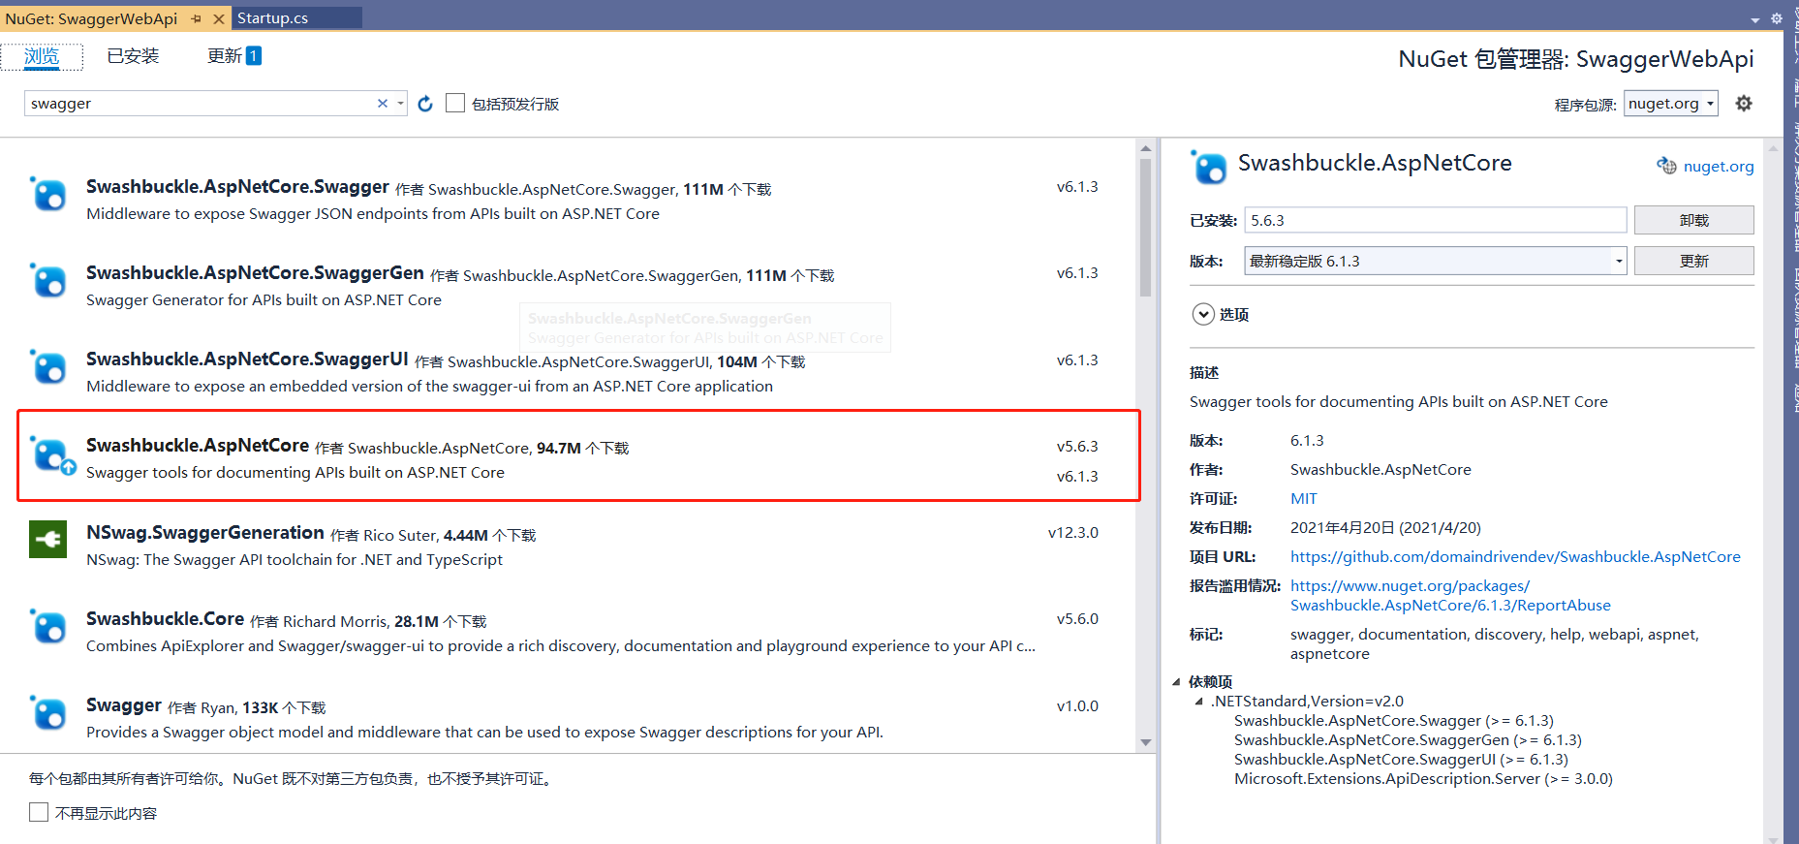Screen dimensions: 1799x844
Task: Select Swashbuckle.Core package title
Action: [x=165, y=618]
